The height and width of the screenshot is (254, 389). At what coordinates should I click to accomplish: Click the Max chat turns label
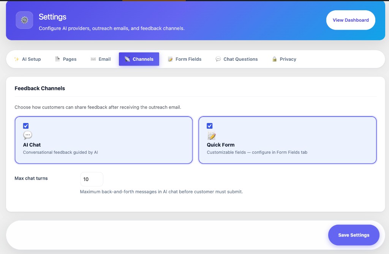tap(31, 178)
